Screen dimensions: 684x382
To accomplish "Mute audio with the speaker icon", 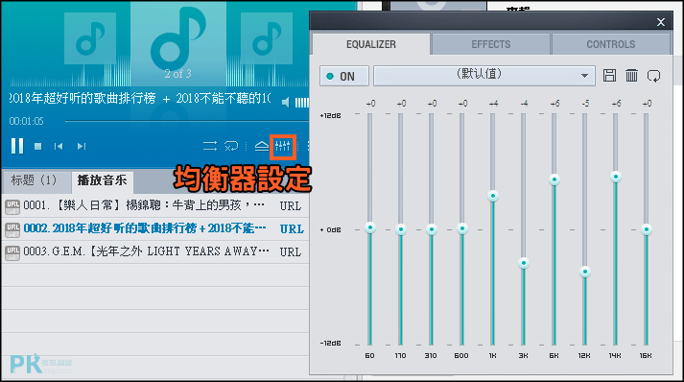I will point(286,103).
